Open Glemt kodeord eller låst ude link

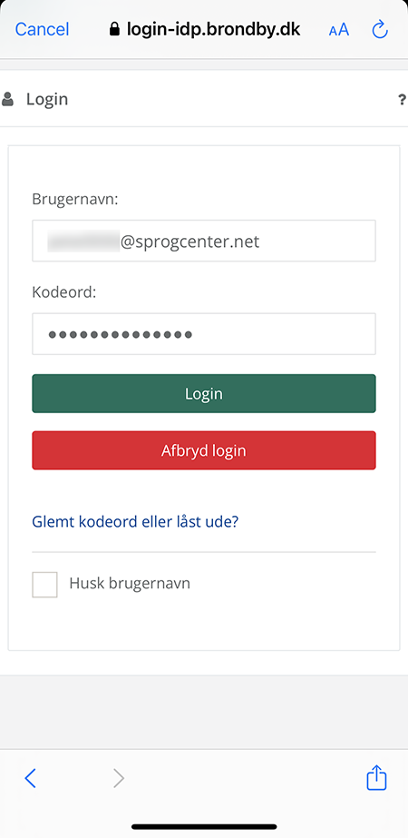[x=135, y=521]
